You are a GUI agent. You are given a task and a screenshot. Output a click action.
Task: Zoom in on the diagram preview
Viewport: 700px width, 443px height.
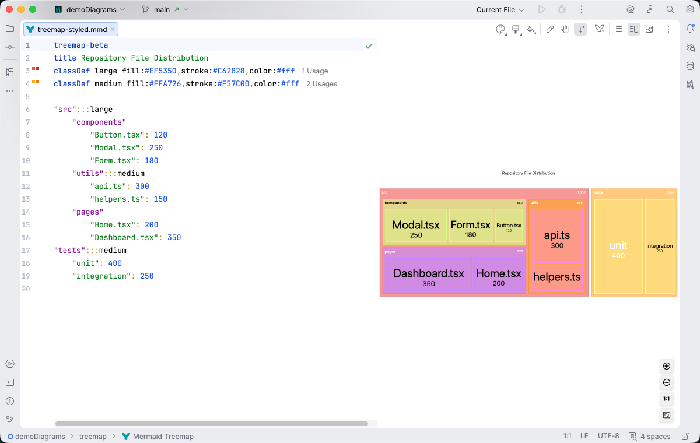pos(667,366)
